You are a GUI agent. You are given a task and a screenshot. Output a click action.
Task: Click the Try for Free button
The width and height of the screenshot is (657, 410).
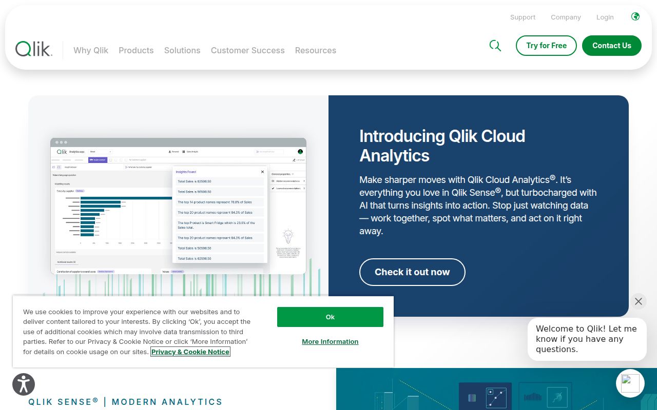pos(546,46)
